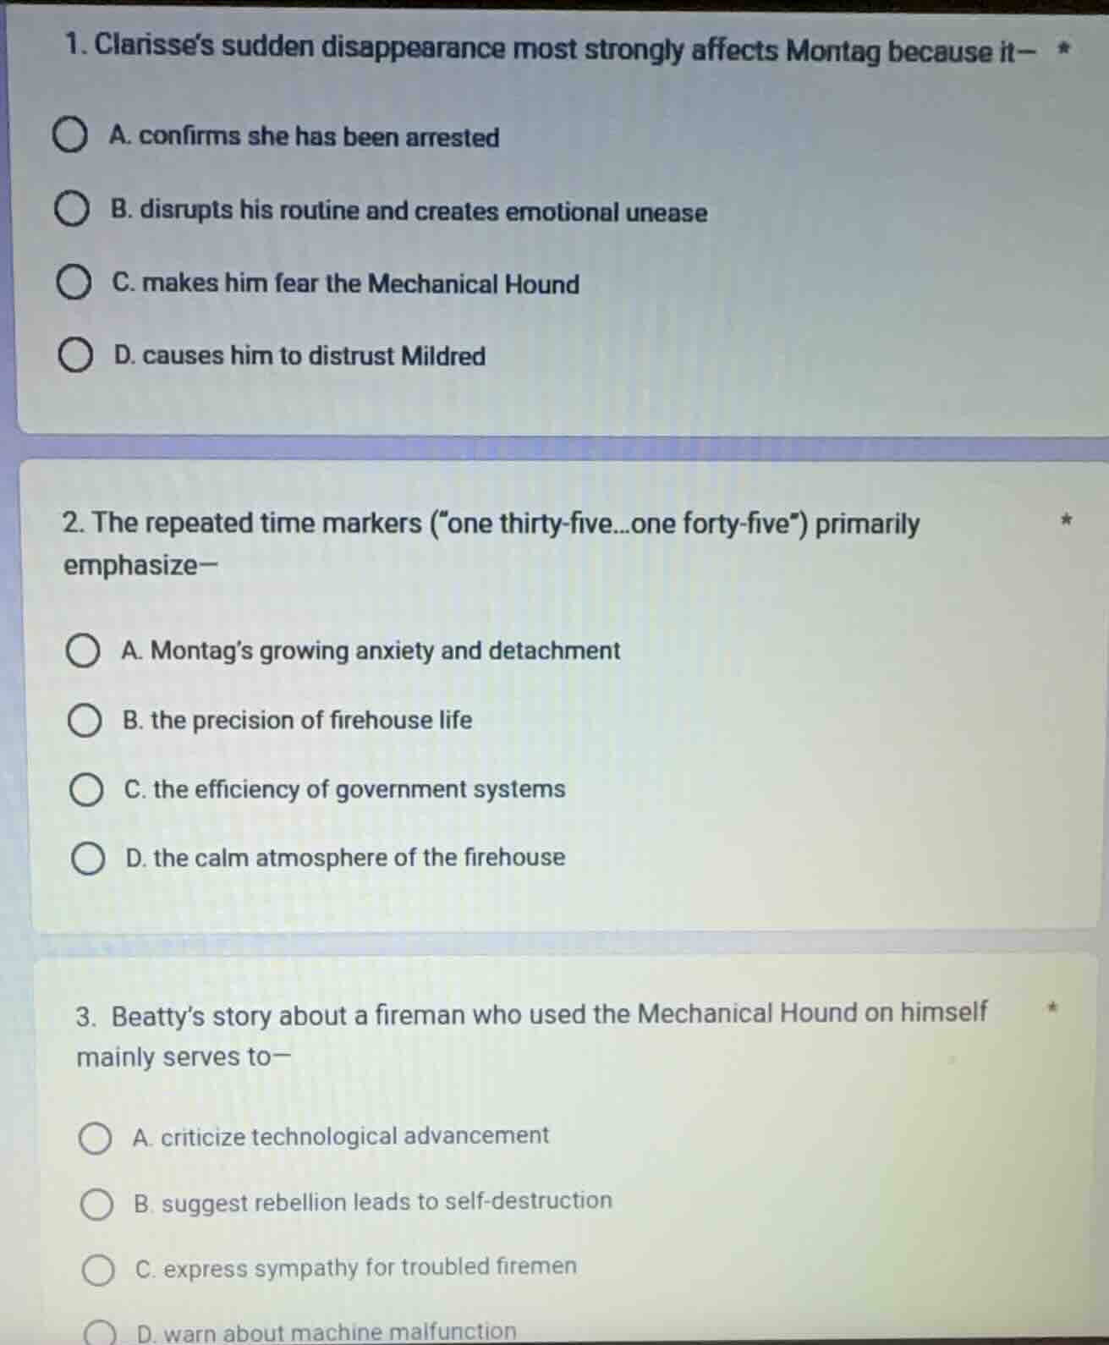Viewport: 1109px width, 1345px height.
Task: Pick C: the efficiency of government systems
Action: (85, 790)
